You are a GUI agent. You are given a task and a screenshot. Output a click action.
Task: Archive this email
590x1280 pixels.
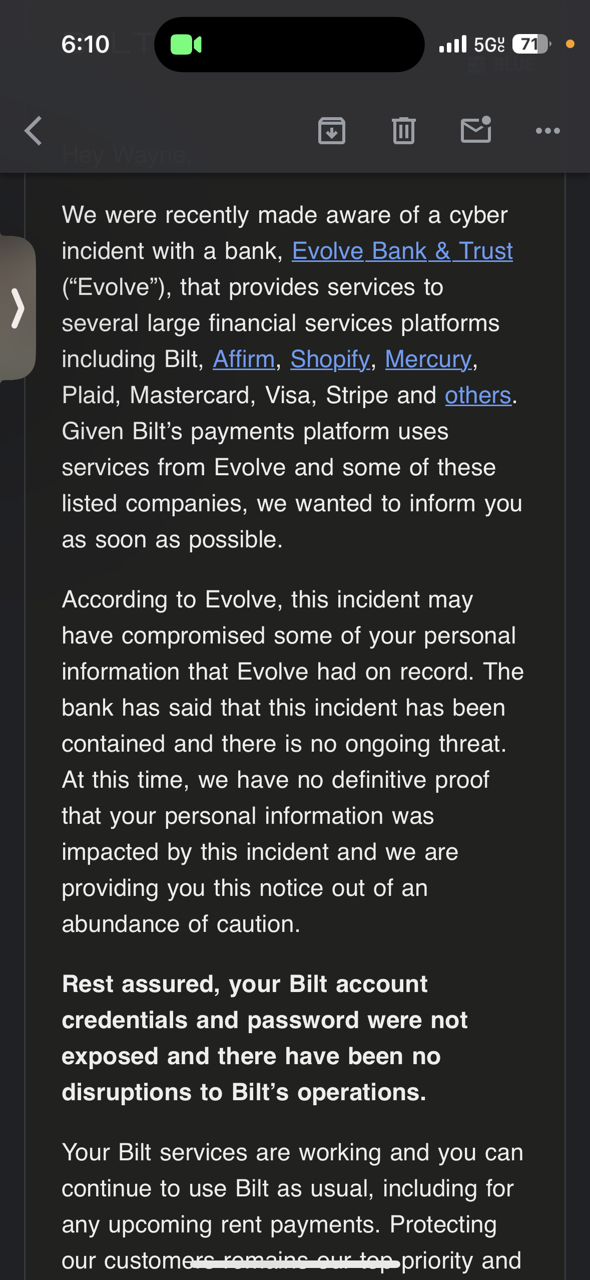click(331, 131)
